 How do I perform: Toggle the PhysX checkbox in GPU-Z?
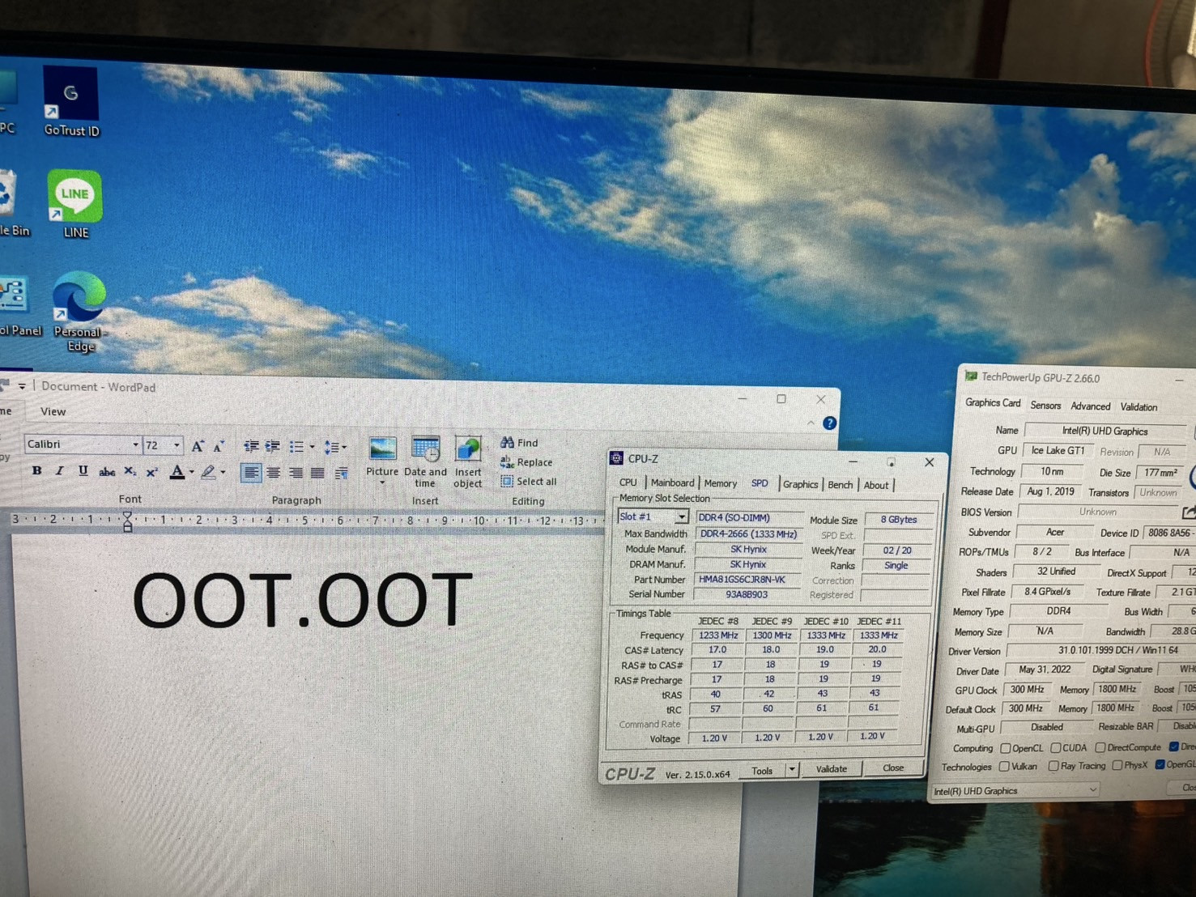click(1117, 765)
